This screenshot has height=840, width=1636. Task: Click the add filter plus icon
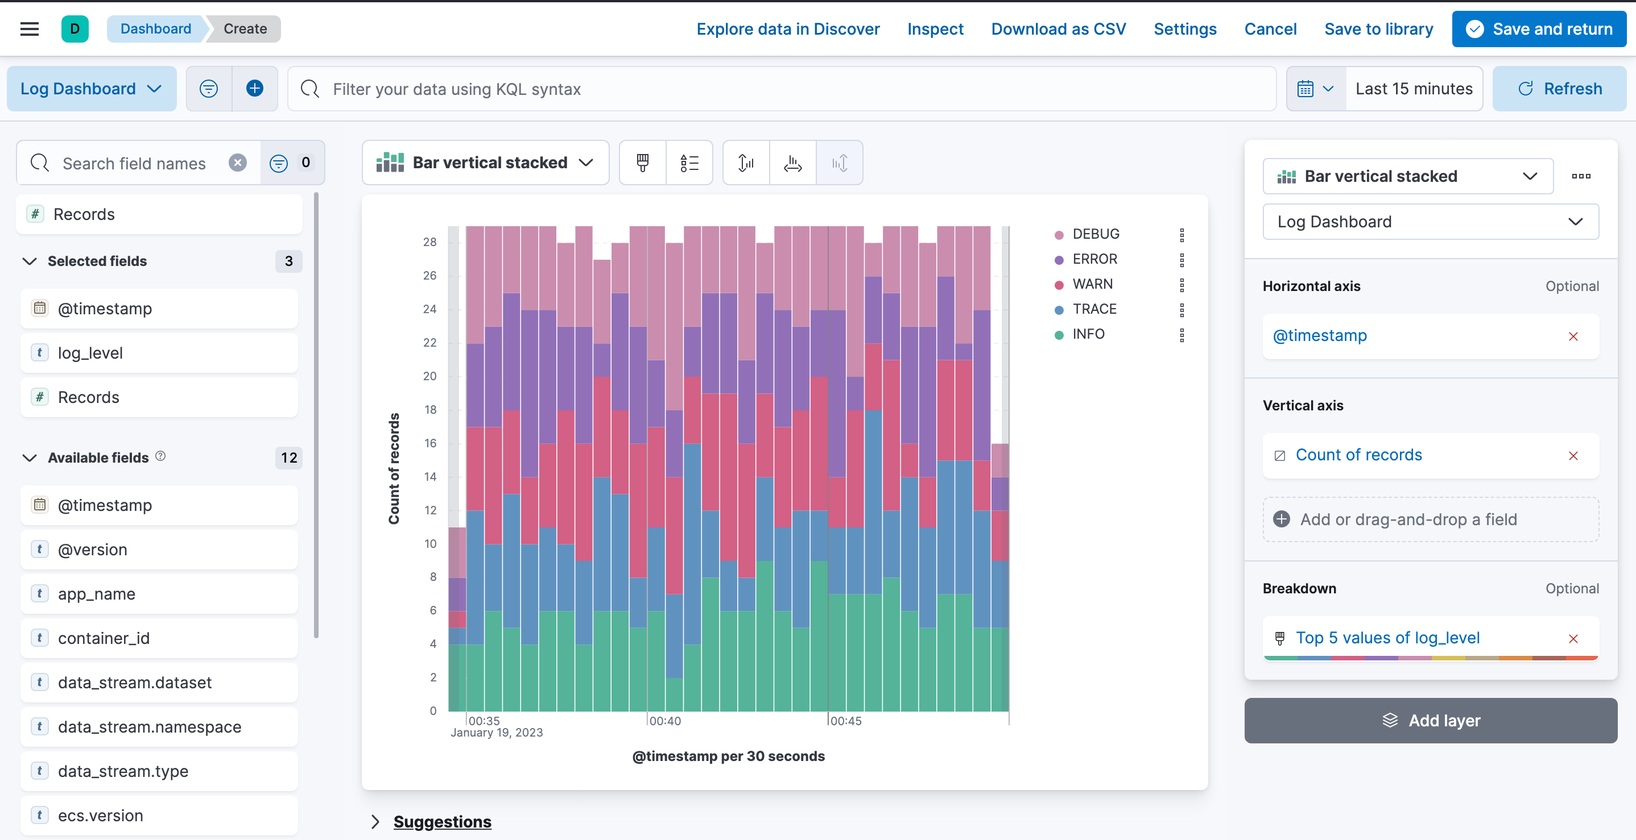point(255,89)
